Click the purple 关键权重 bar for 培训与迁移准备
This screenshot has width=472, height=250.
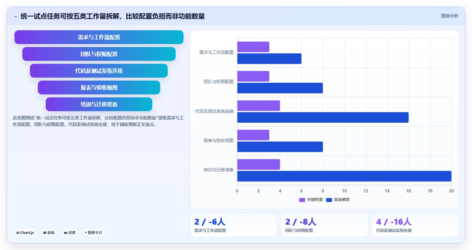point(259,164)
